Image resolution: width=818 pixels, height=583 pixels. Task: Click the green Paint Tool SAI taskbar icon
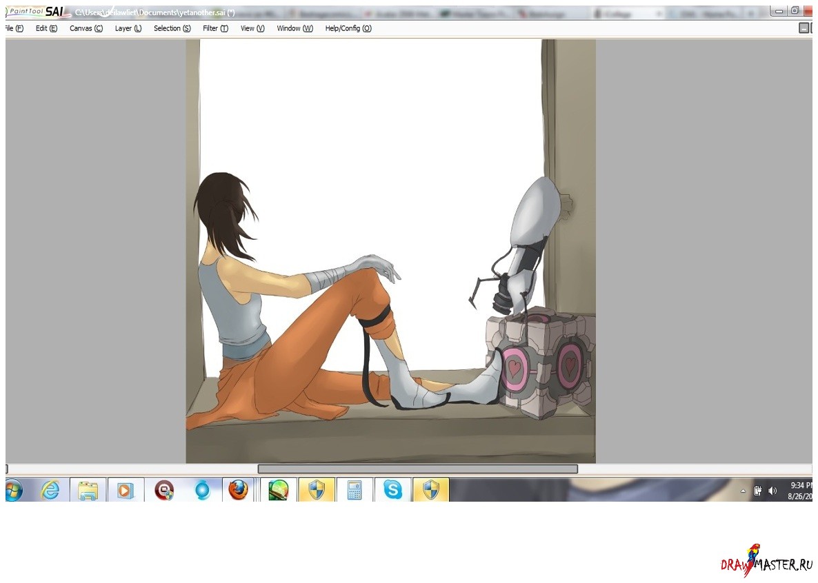278,490
